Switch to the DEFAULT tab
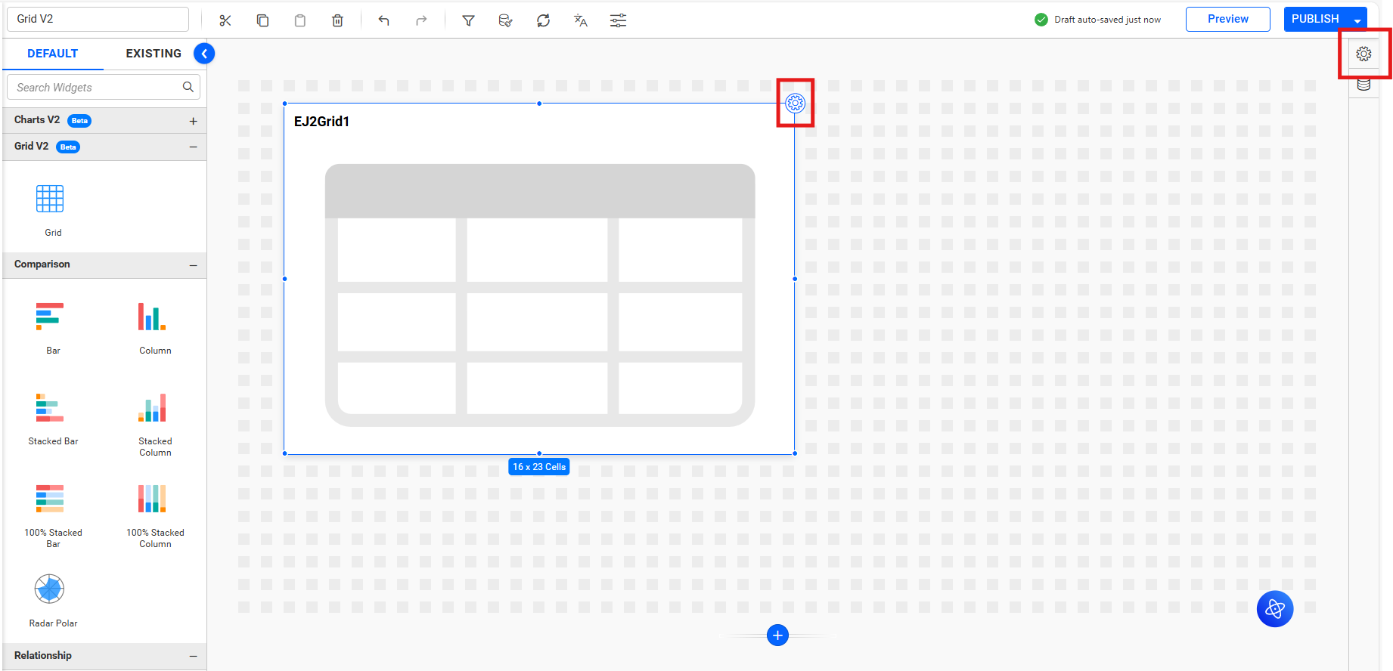 pos(52,54)
